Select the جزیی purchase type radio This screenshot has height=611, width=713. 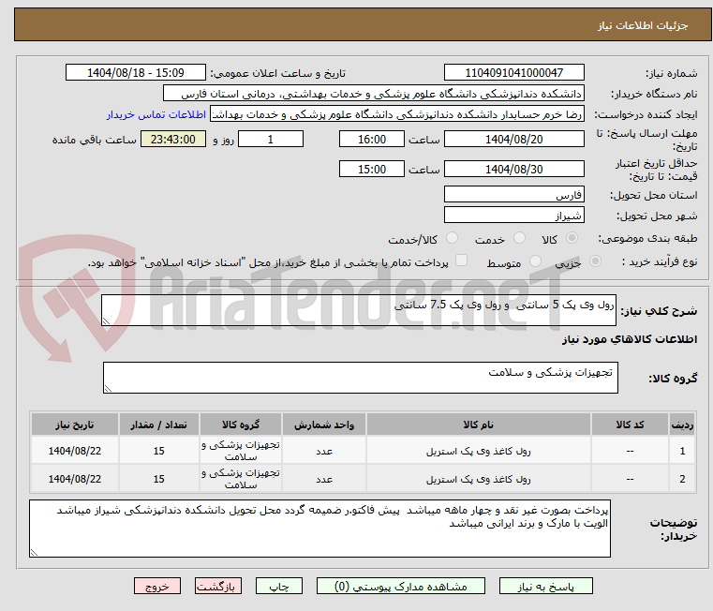pyautogui.click(x=595, y=261)
